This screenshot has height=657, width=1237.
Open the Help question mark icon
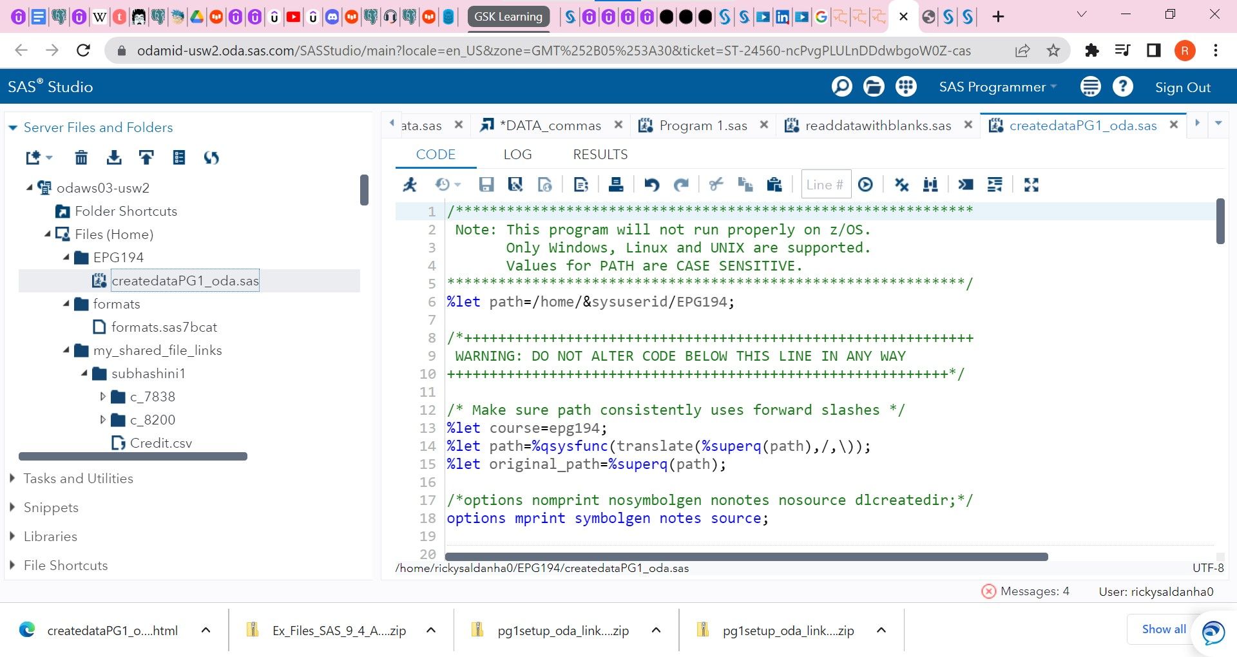pos(1122,87)
